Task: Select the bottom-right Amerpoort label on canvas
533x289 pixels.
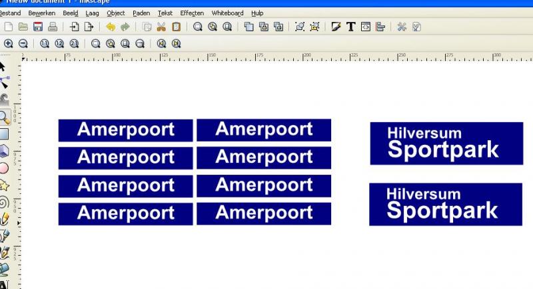Action: pyautogui.click(x=264, y=214)
